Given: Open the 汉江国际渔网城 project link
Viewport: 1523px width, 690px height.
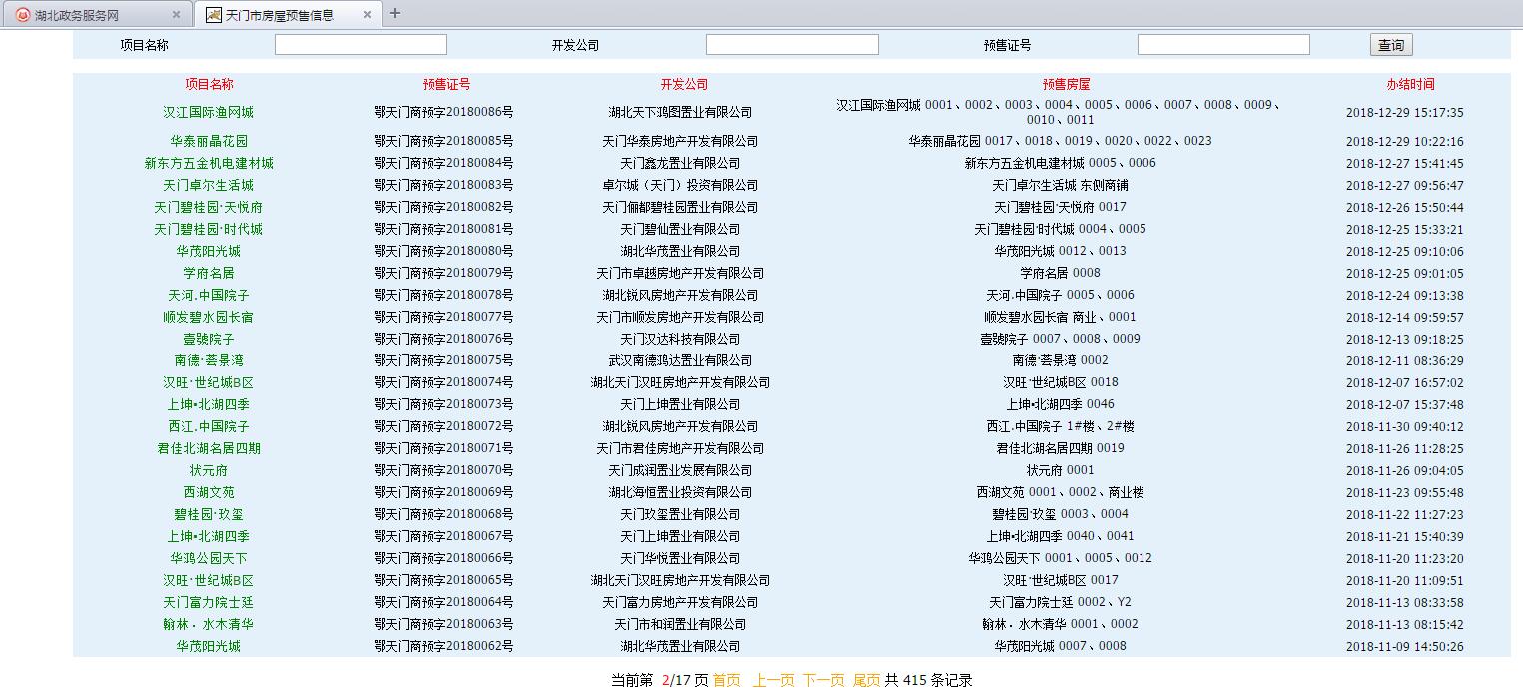Looking at the screenshot, I should tap(209, 113).
